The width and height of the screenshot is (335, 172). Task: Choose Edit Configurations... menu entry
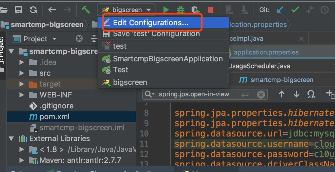[163, 23]
